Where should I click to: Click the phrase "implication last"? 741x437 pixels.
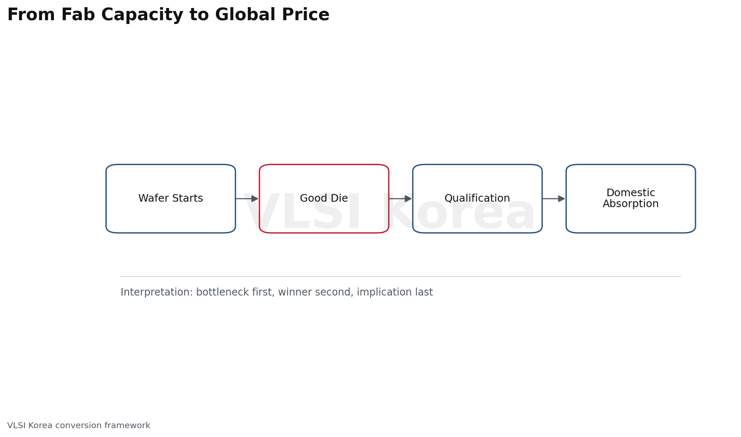(395, 293)
